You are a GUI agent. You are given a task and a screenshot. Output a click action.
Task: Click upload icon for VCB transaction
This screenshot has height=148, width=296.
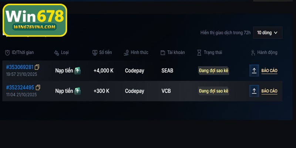click(254, 91)
